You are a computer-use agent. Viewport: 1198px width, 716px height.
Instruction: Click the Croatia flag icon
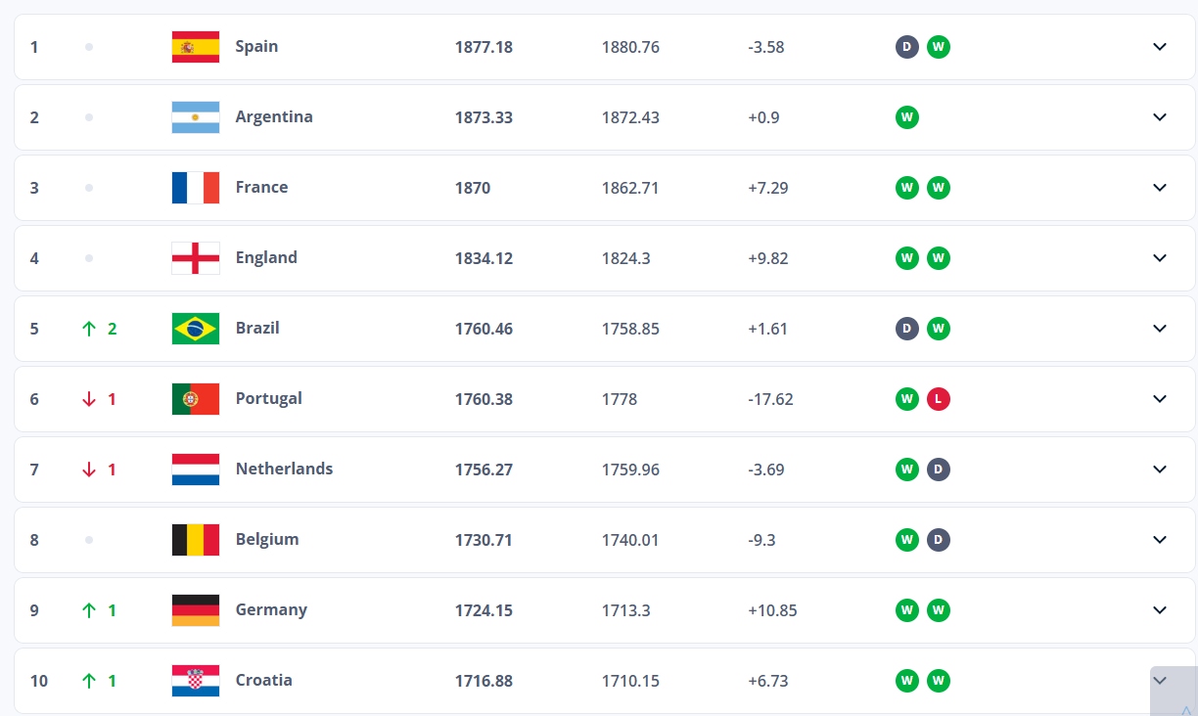pyautogui.click(x=195, y=680)
